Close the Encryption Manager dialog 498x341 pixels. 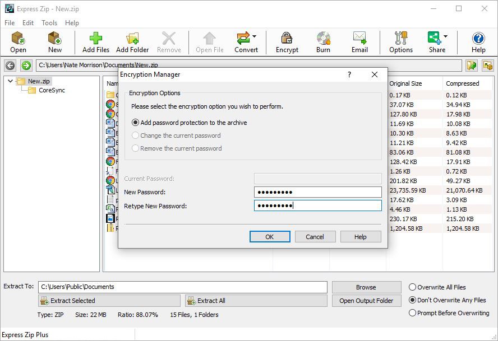coord(375,74)
